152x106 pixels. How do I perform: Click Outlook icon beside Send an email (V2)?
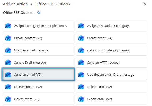click(8, 74)
